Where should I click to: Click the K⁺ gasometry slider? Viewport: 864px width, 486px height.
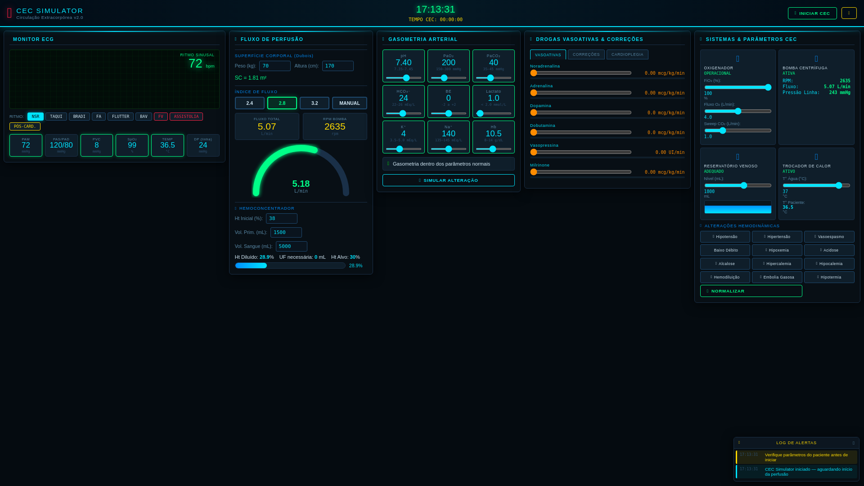[404, 149]
